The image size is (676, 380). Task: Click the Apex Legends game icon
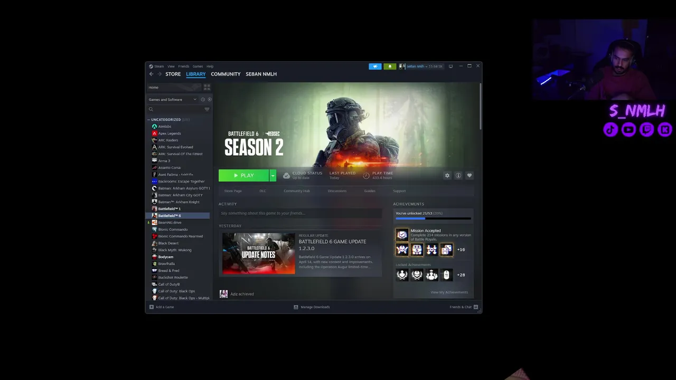click(154, 134)
